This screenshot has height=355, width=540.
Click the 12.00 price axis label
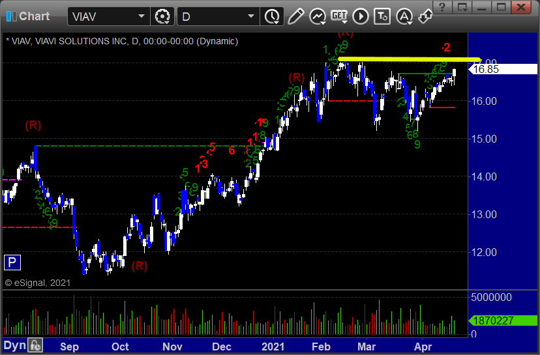pyautogui.click(x=484, y=253)
